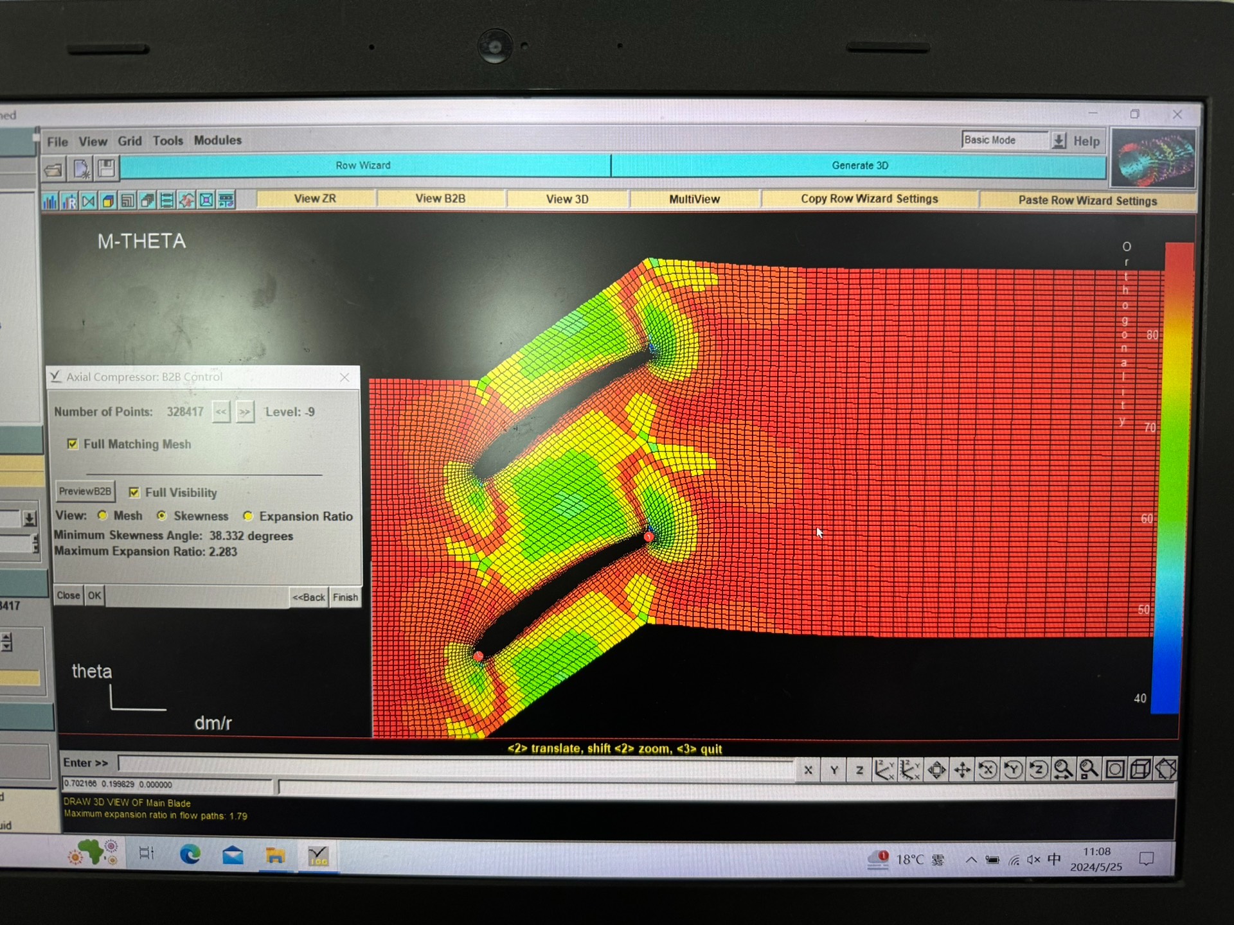Click the open project folder icon
Image resolution: width=1234 pixels, height=925 pixels.
54,170
